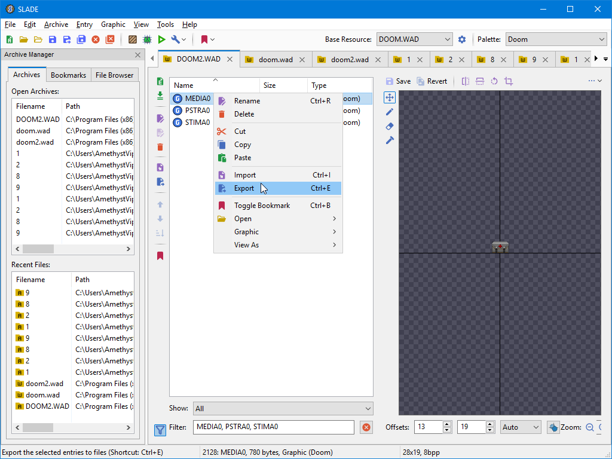Click the red trash delete entry icon

point(160,147)
